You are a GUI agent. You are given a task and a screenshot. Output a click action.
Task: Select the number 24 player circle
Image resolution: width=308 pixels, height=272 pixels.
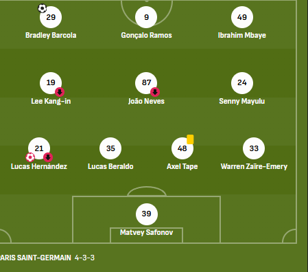[x=242, y=83]
